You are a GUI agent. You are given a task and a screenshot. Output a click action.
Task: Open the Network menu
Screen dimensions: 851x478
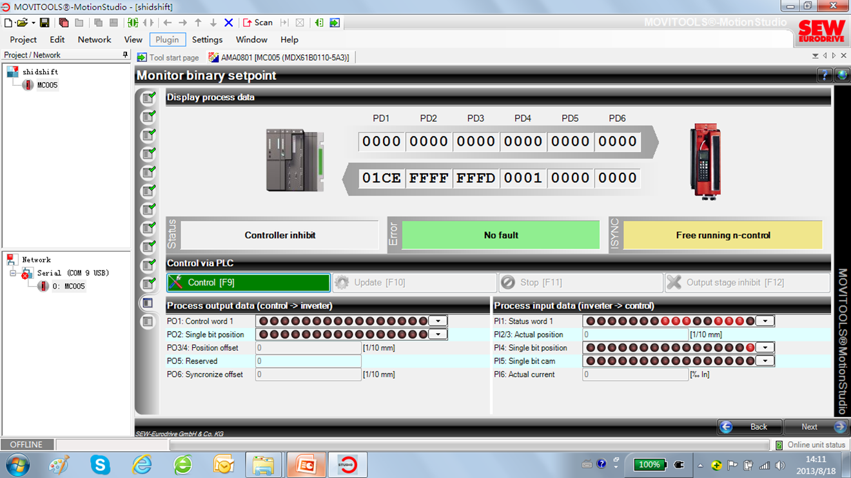94,39
